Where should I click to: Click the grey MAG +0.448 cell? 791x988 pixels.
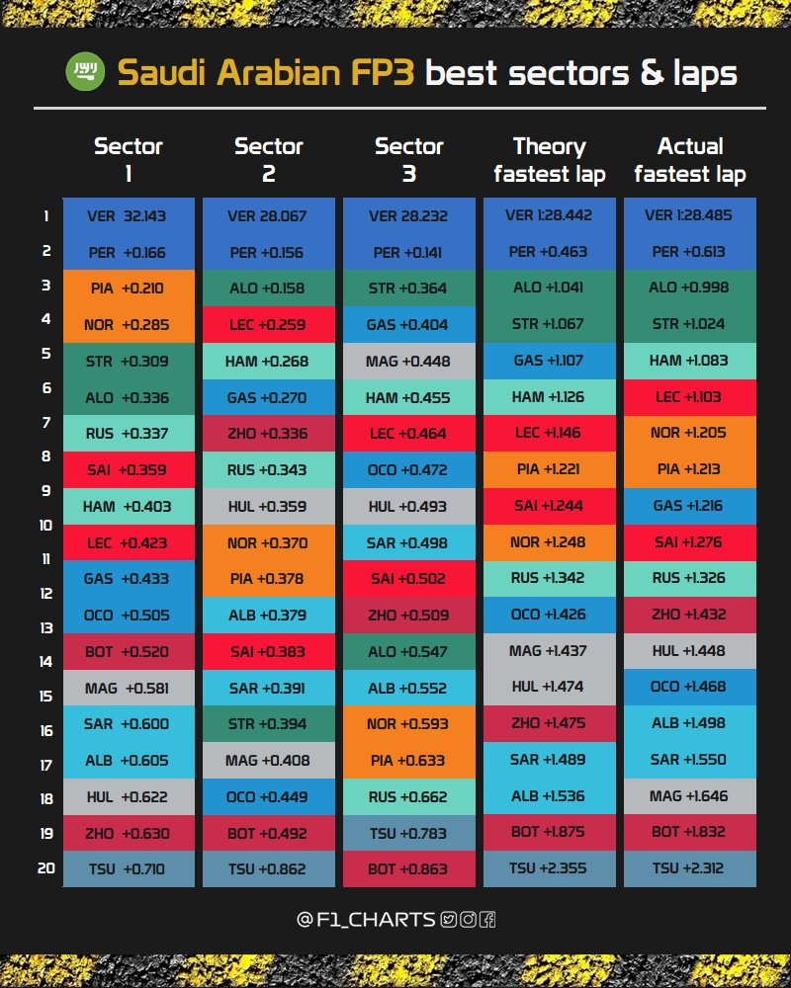point(408,361)
